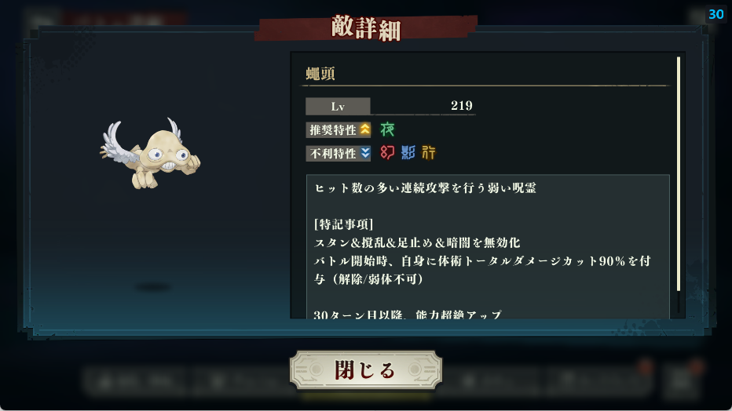The image size is (732, 411).
Task: Click the blue 30 counter in the corner
Action: pos(716,14)
